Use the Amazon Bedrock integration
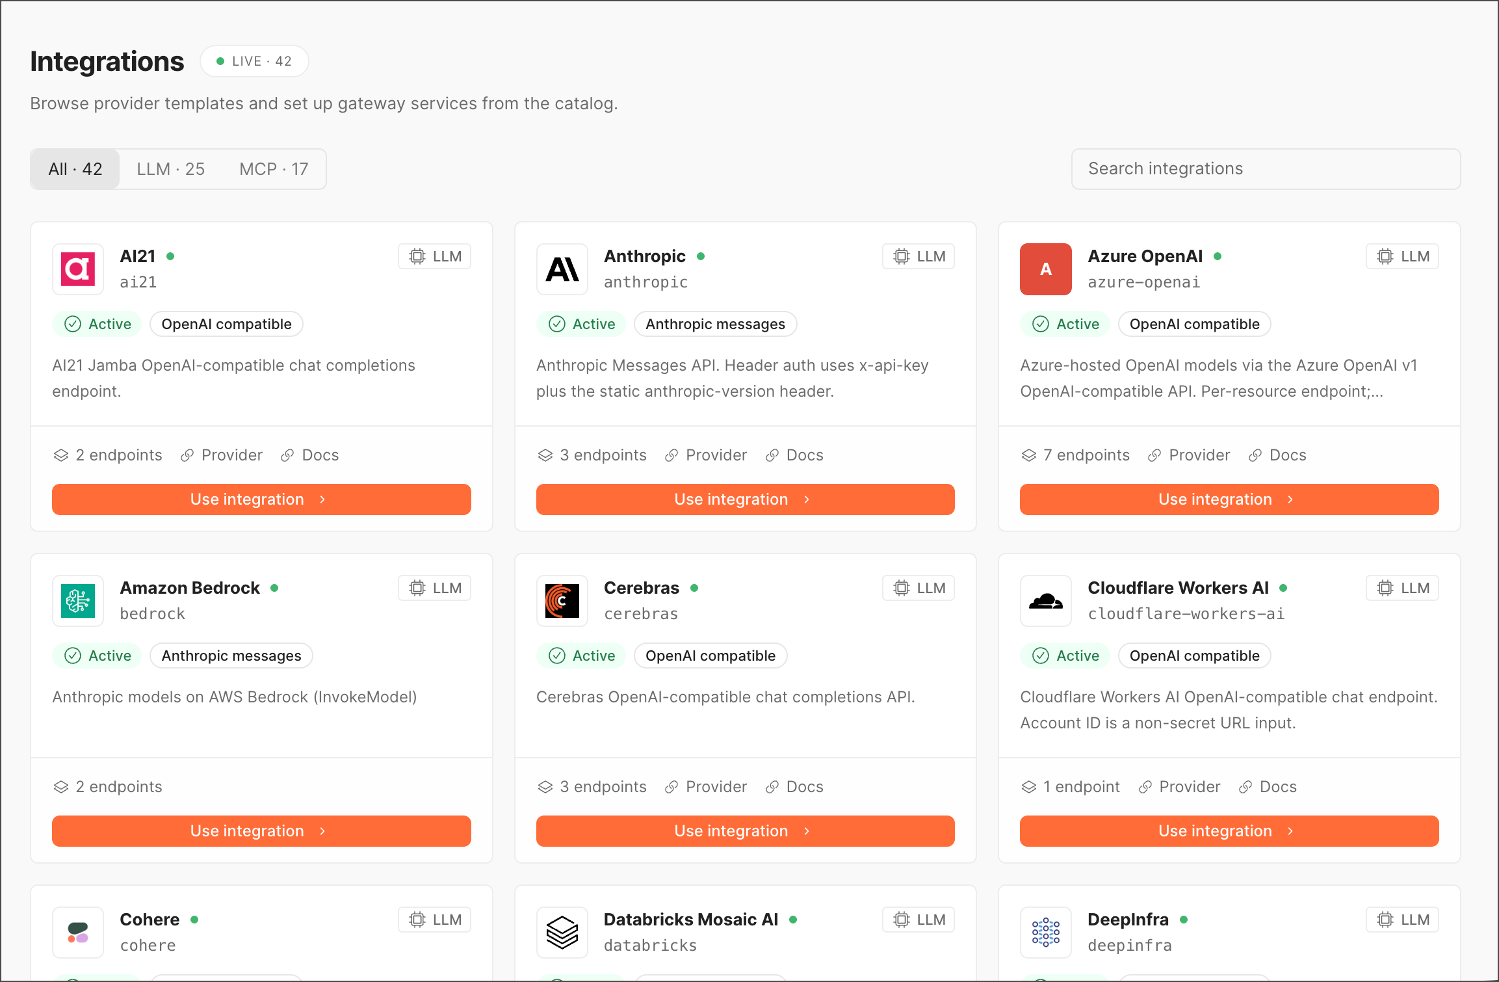This screenshot has width=1499, height=982. point(261,831)
